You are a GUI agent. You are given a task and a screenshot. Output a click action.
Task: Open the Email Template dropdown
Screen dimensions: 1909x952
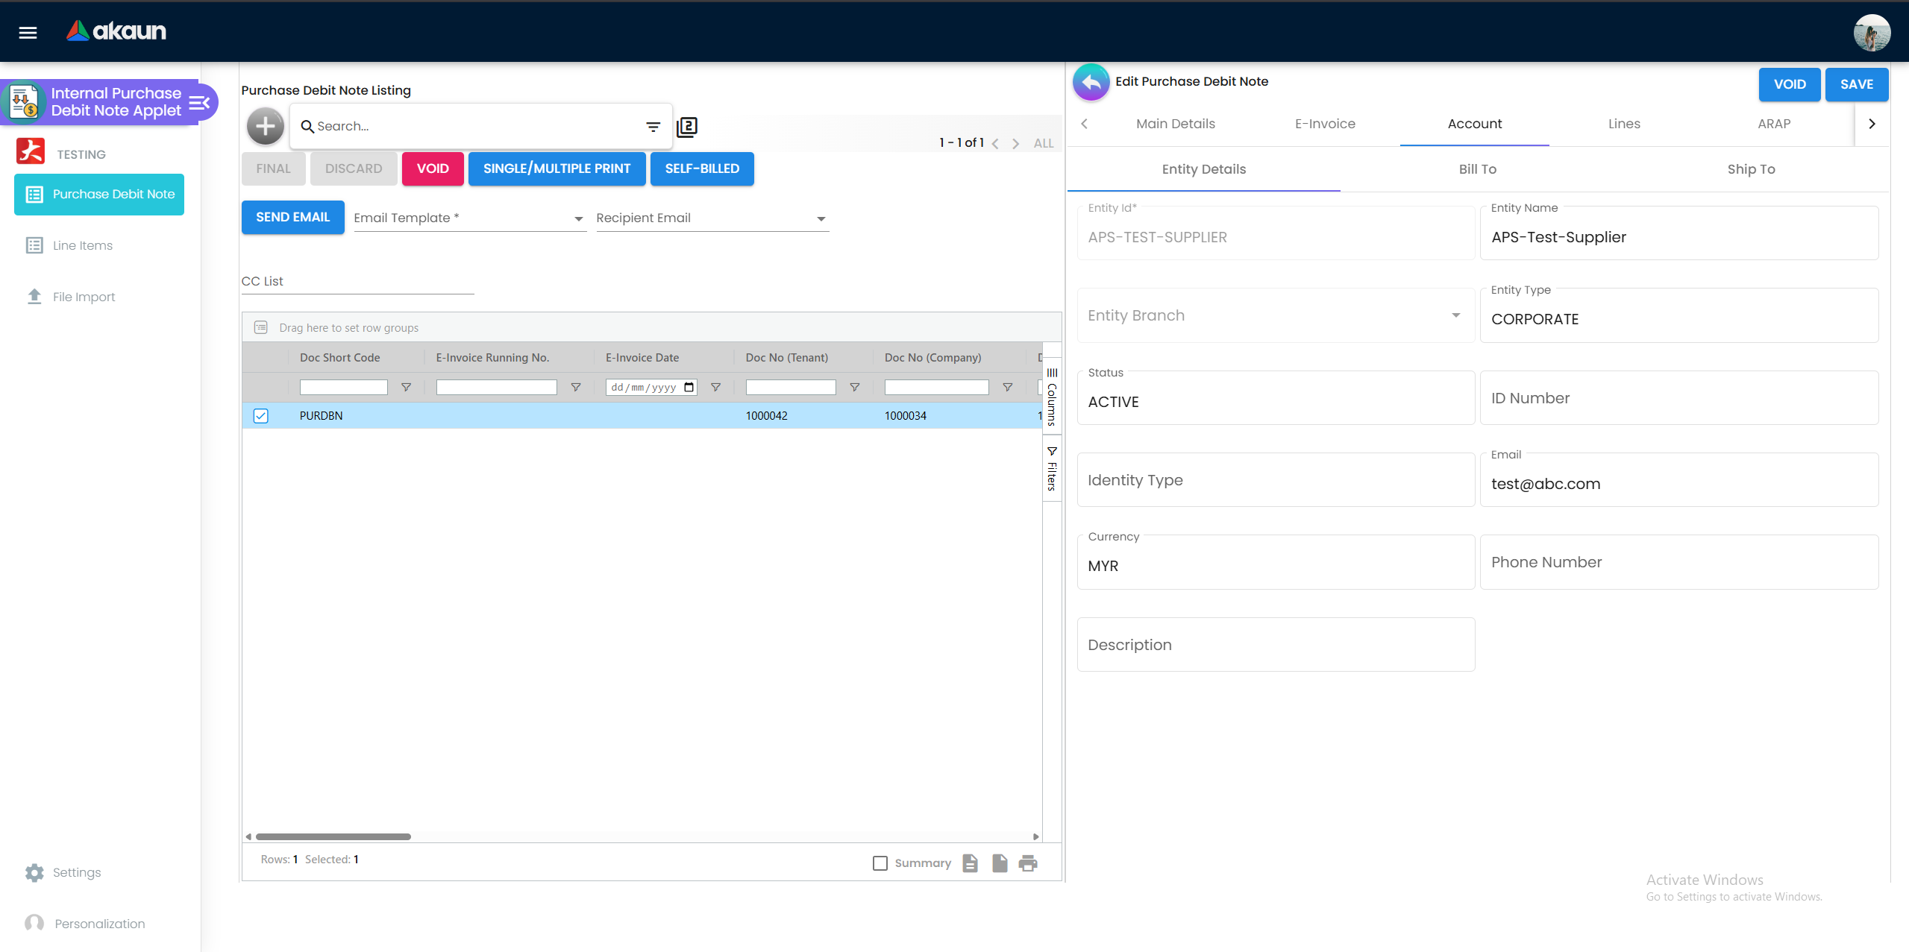coord(577,218)
